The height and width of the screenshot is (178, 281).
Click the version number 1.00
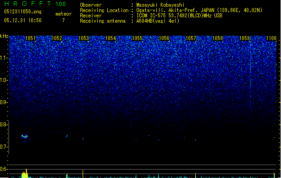point(60,4)
